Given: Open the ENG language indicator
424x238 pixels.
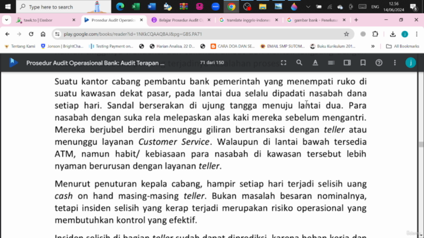Looking at the screenshot, I should [375, 7].
